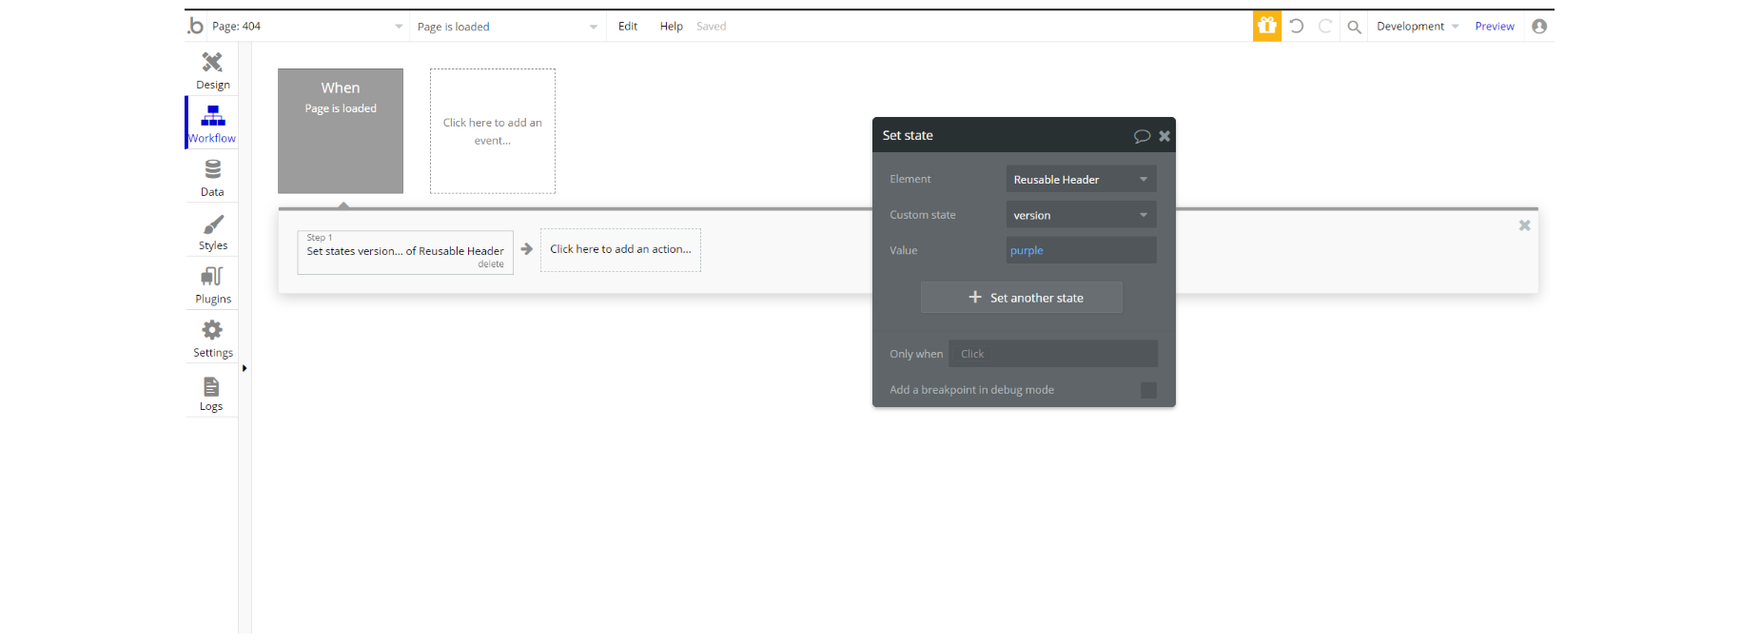Image resolution: width=1741 pixels, height=643 pixels.
Task: Open the Styles brush icon
Action: point(213,224)
